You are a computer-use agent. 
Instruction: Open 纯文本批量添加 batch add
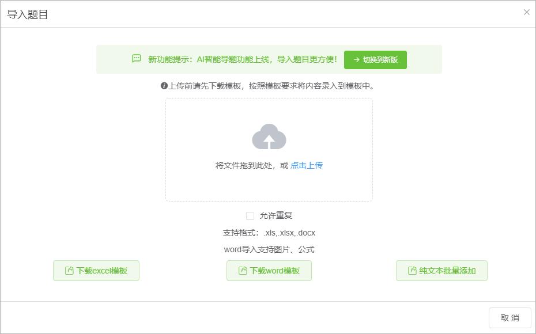pos(441,270)
